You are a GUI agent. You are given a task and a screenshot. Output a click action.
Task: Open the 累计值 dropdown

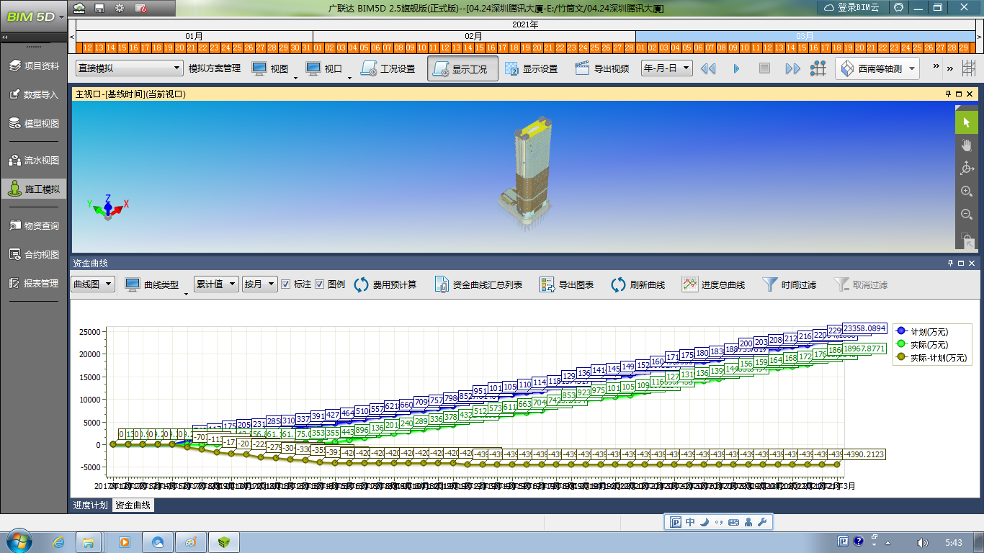coord(215,284)
